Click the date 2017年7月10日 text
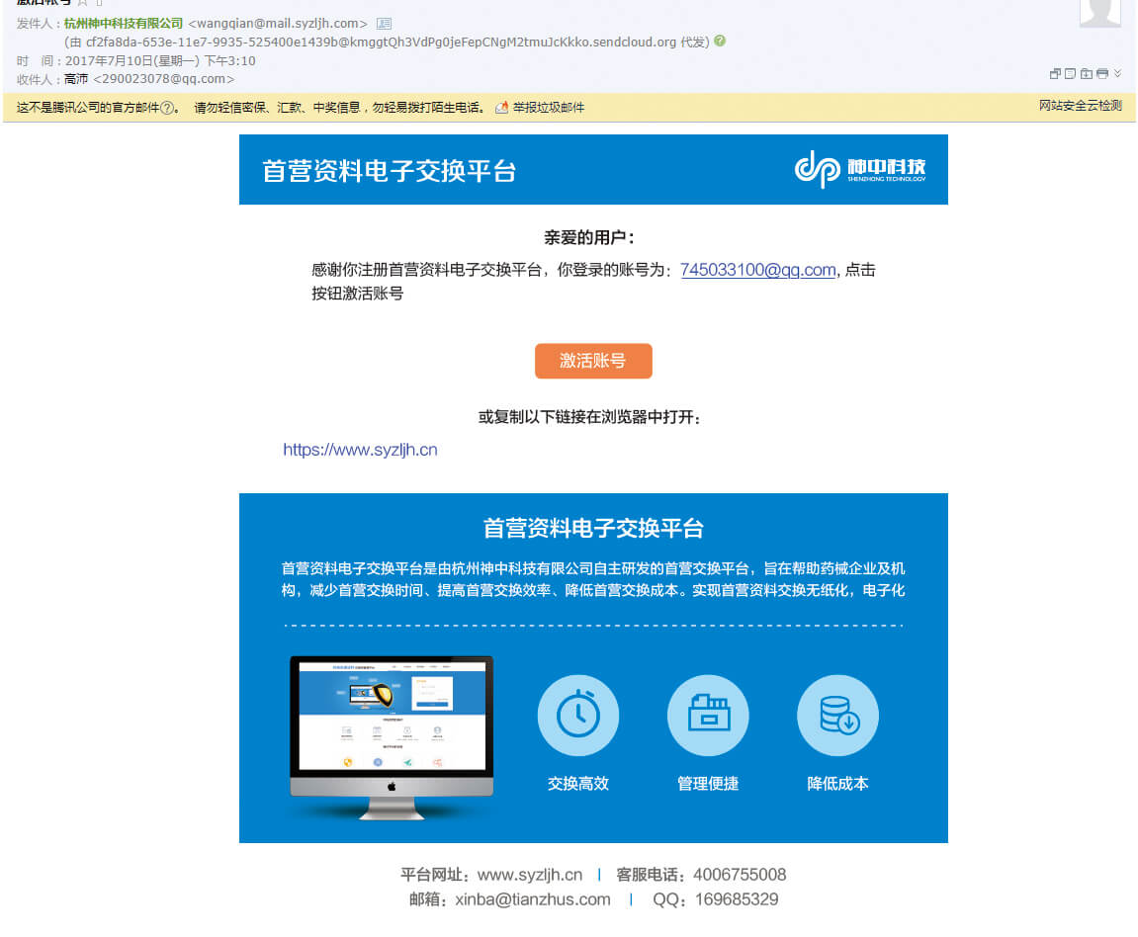 (x=108, y=61)
